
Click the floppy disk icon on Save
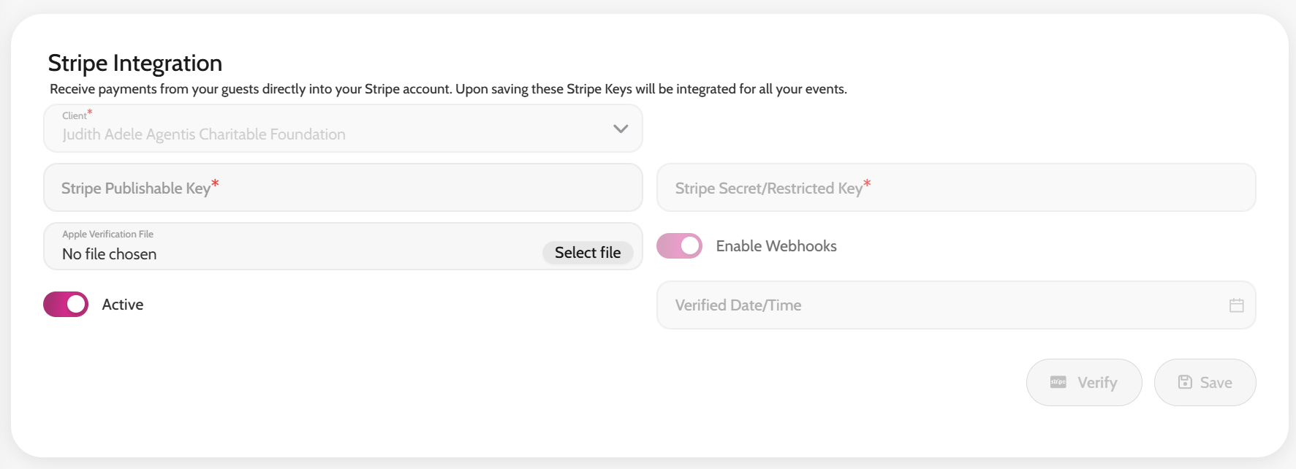1185,382
